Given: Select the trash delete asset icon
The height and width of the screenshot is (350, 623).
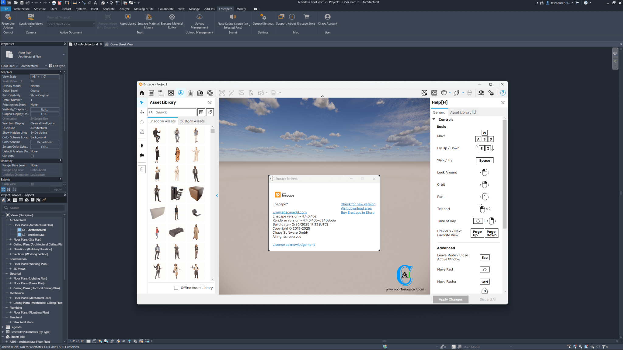Looking at the screenshot, I should point(142,170).
